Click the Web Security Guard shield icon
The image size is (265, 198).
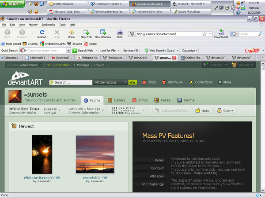click(x=147, y=51)
